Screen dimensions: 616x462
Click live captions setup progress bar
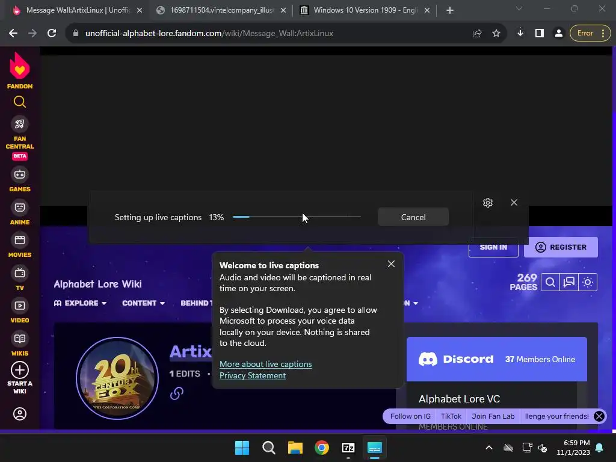[x=297, y=217]
